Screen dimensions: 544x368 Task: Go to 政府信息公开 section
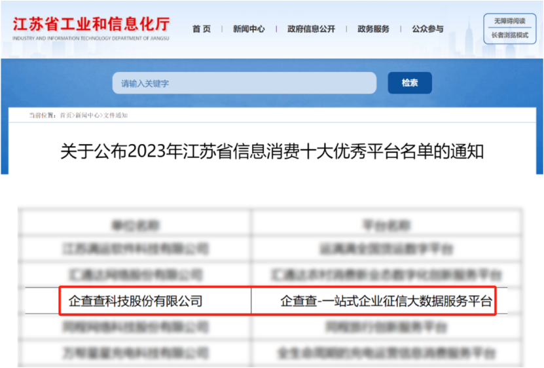coord(311,29)
